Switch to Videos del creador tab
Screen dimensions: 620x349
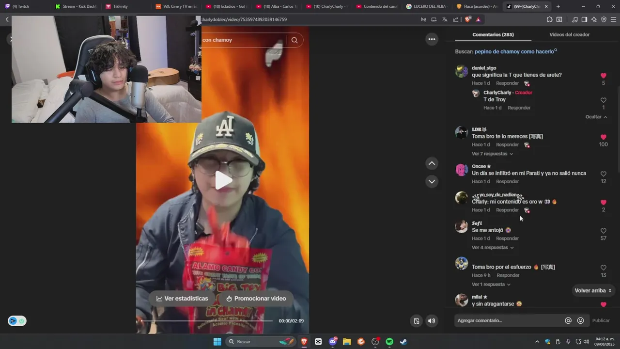coord(569,34)
